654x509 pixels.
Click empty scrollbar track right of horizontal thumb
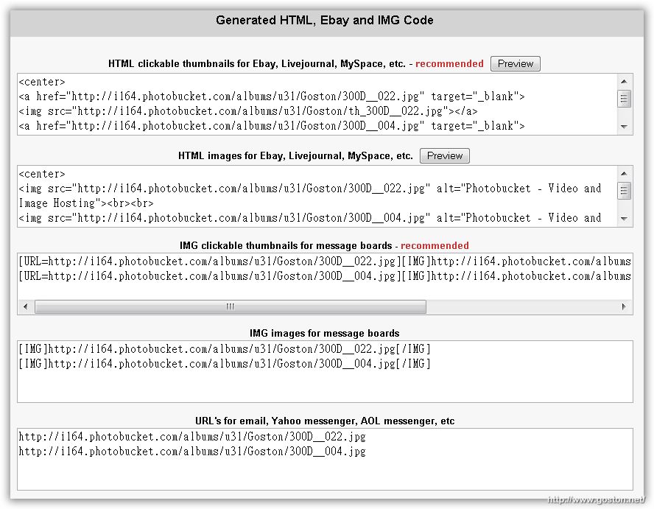coord(521,306)
